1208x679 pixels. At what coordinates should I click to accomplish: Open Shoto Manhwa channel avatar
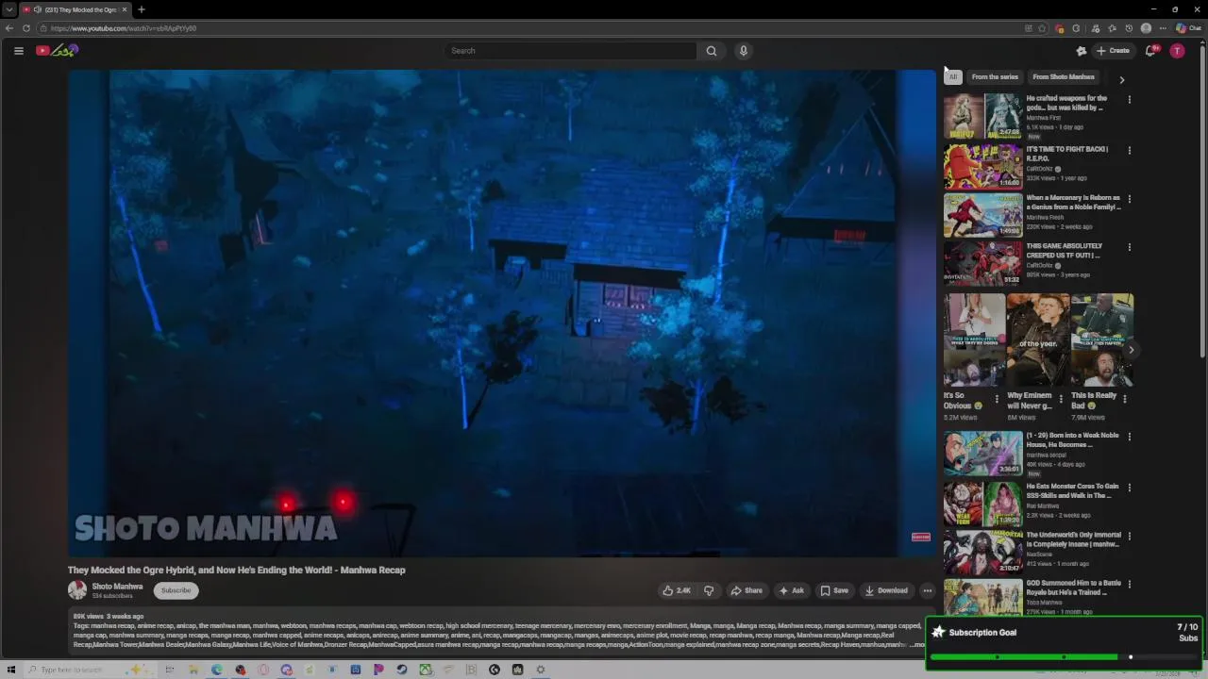77,590
